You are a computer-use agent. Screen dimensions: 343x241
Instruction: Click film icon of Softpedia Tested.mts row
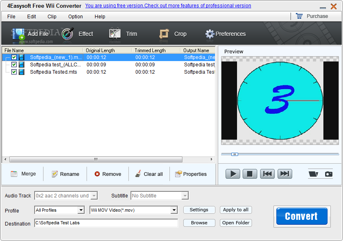(x=22, y=72)
